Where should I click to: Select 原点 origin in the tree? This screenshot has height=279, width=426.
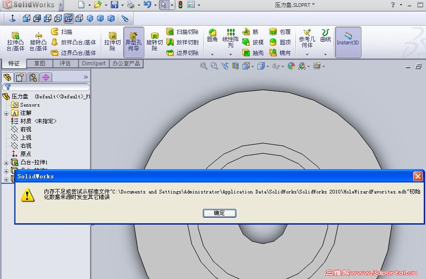(x=21, y=154)
